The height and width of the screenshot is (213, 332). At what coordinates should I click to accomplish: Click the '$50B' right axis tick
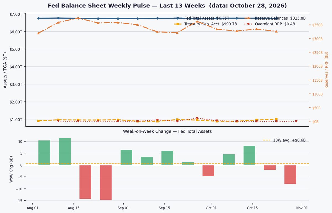click(316, 108)
